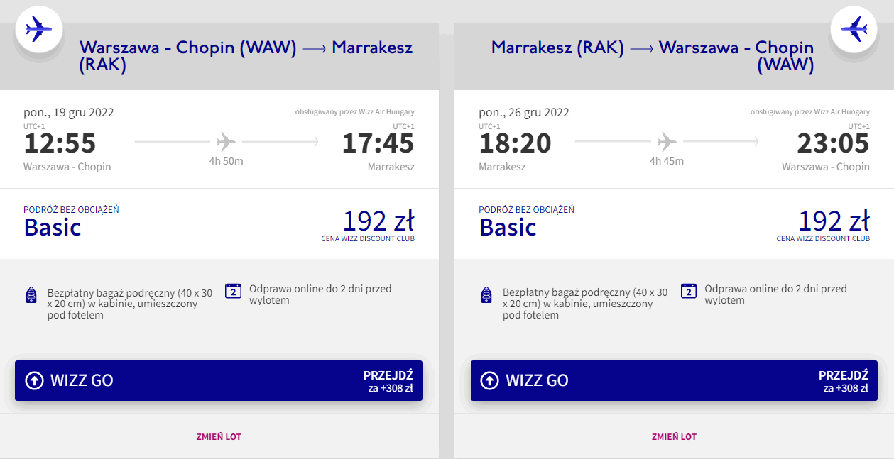Click the backpack baggage icon for return flight
This screenshot has height=459, width=894.
pyautogui.click(x=486, y=294)
